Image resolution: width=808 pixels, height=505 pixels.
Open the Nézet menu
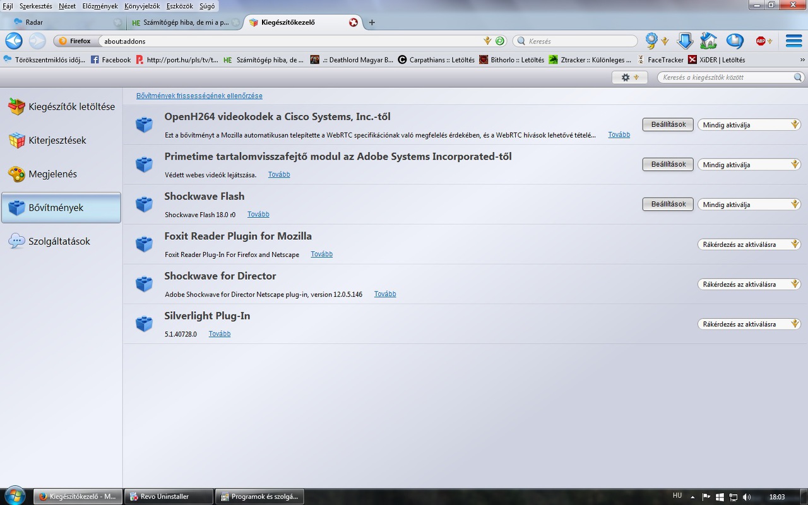[67, 6]
